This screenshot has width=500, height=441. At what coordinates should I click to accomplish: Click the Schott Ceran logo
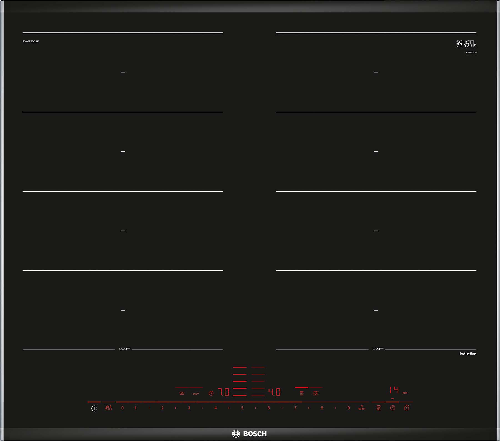point(466,44)
